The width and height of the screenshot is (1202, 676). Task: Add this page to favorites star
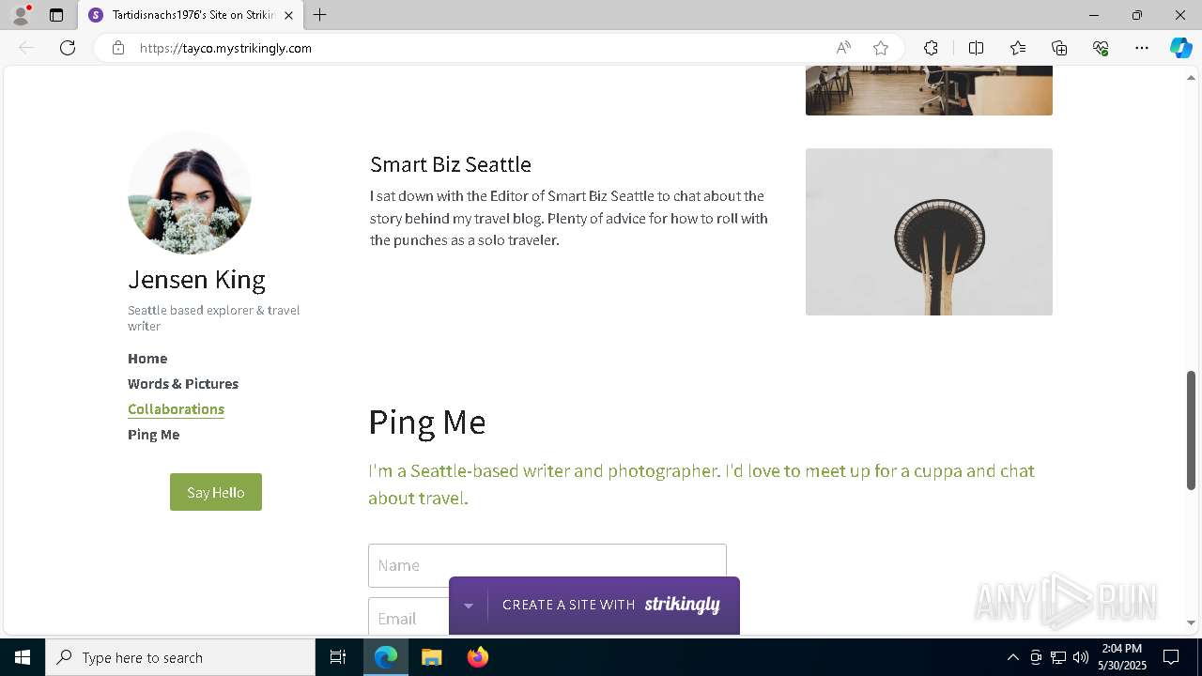click(x=881, y=48)
